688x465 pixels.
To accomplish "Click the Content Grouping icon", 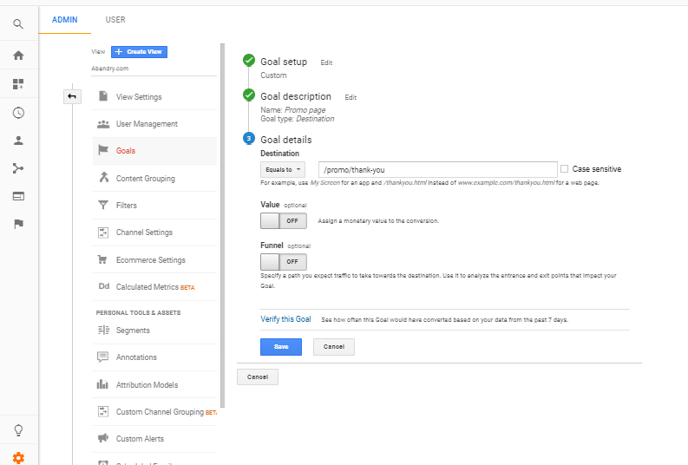I will pyautogui.click(x=103, y=177).
